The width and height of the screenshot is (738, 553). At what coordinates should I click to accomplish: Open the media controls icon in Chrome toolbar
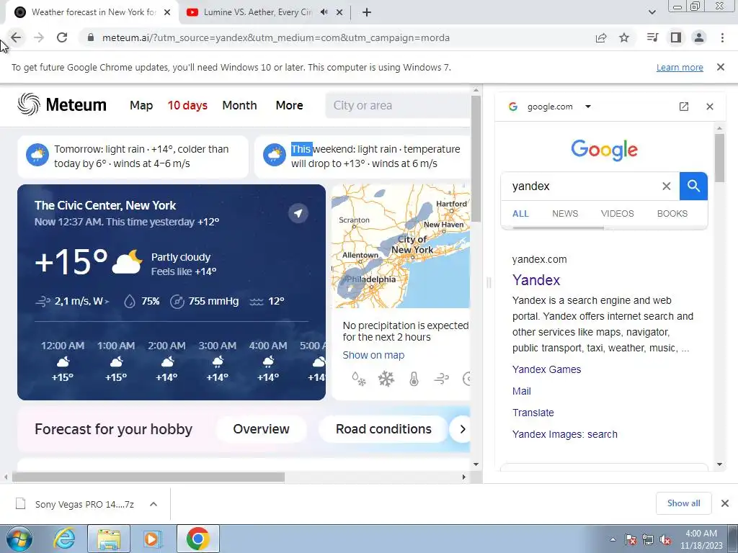click(x=652, y=37)
